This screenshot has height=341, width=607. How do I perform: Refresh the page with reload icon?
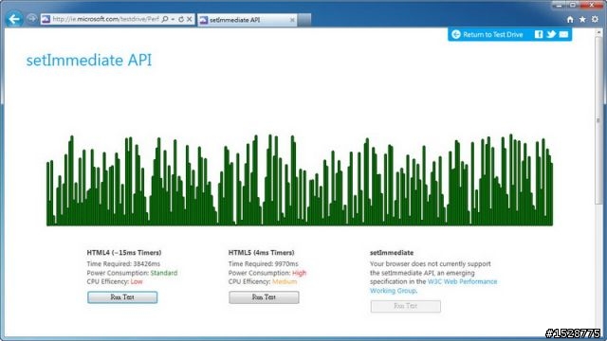(x=181, y=19)
